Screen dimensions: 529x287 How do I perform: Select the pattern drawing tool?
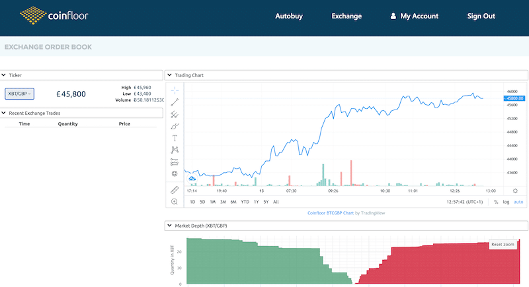tap(175, 150)
